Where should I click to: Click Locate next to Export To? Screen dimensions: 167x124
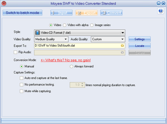click(139, 46)
